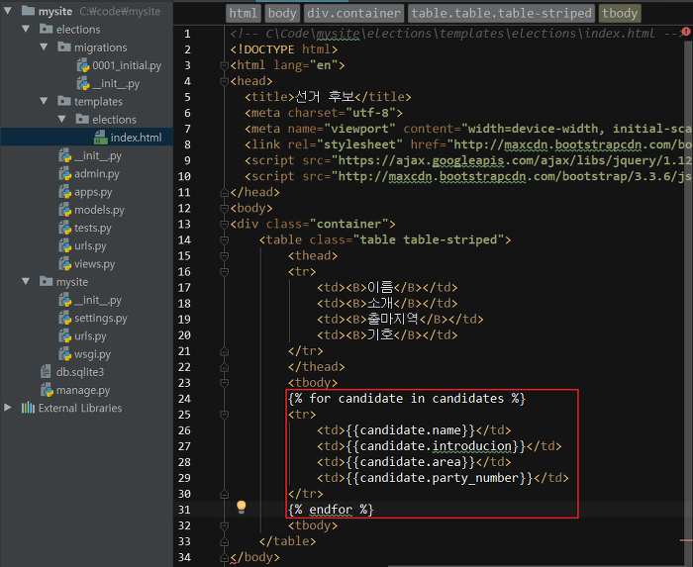Click the red error indicator at the editor's top right
This screenshot has height=567, width=693.
[x=685, y=32]
